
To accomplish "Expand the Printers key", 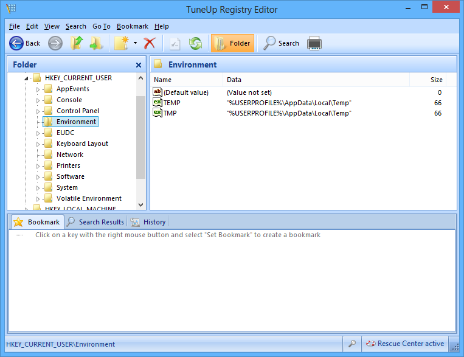I will tap(38, 166).
